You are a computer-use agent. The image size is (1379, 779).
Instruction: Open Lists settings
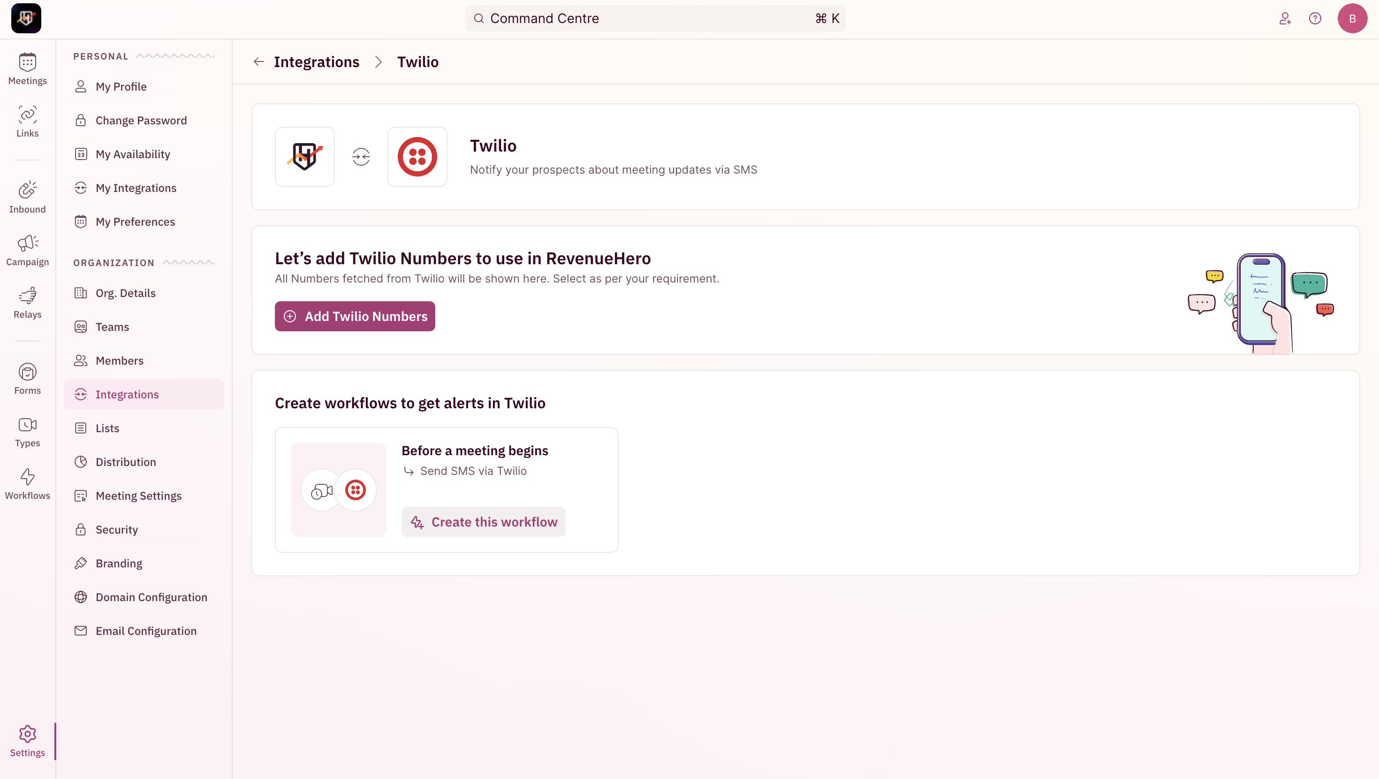tap(144, 428)
